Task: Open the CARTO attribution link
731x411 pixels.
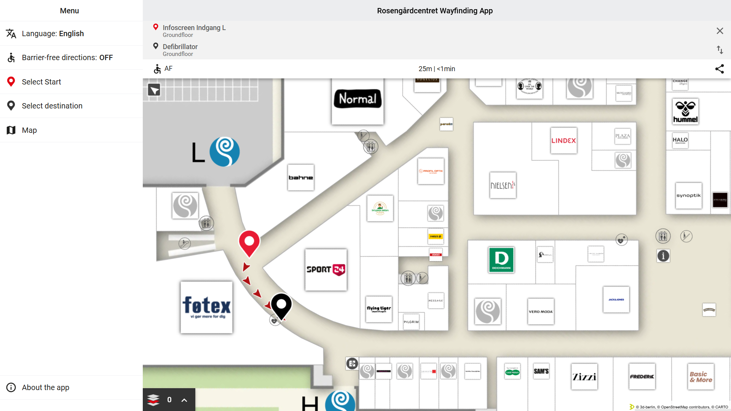Action: (722, 407)
